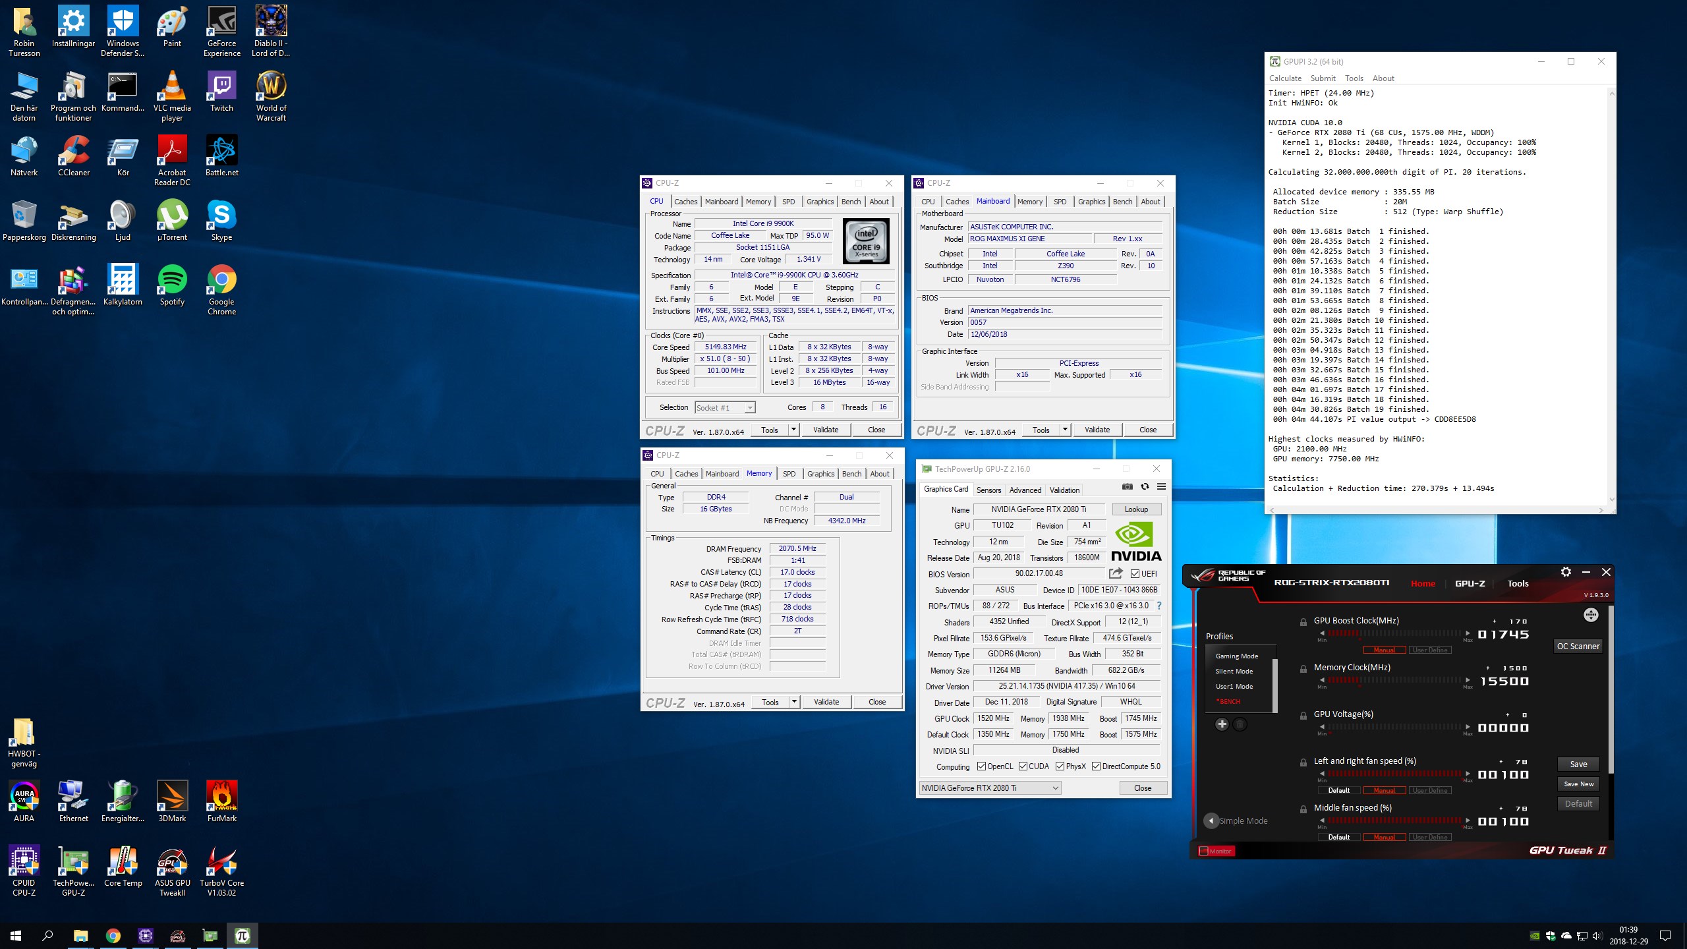This screenshot has width=1687, height=949.
Task: Select the Core Temp desktop icon
Action: click(123, 867)
